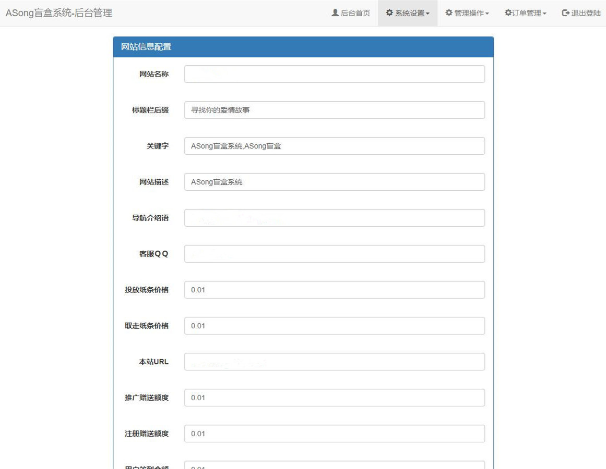Image resolution: width=606 pixels, height=469 pixels.
Task: Click the 注册赠送额度 field label
Action: (147, 434)
